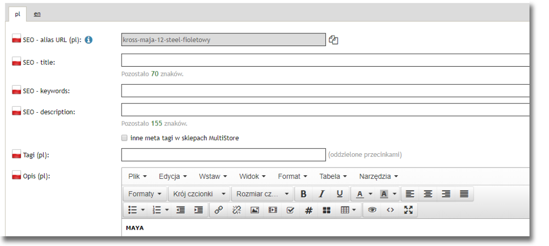Open the Wstaw menu
This screenshot has width=549, height=246.
[x=213, y=176]
